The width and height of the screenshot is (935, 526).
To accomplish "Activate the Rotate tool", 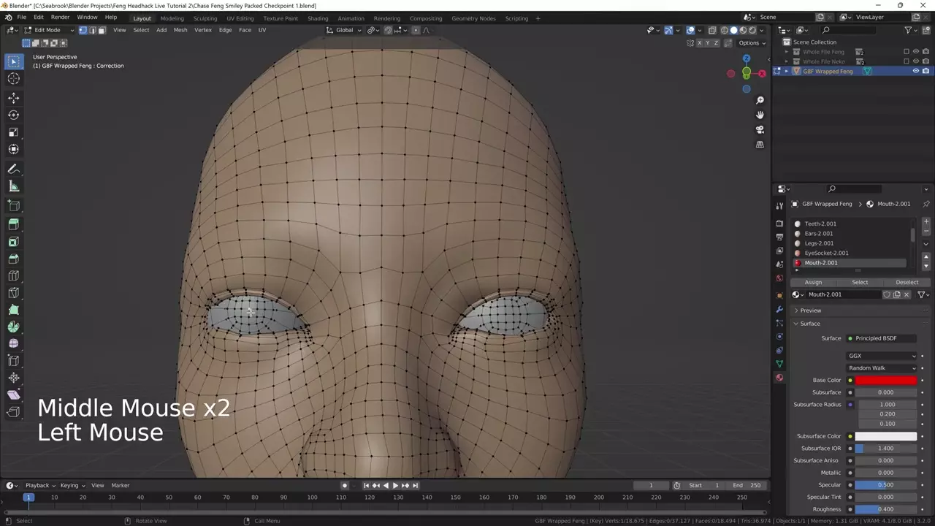I will (x=13, y=115).
